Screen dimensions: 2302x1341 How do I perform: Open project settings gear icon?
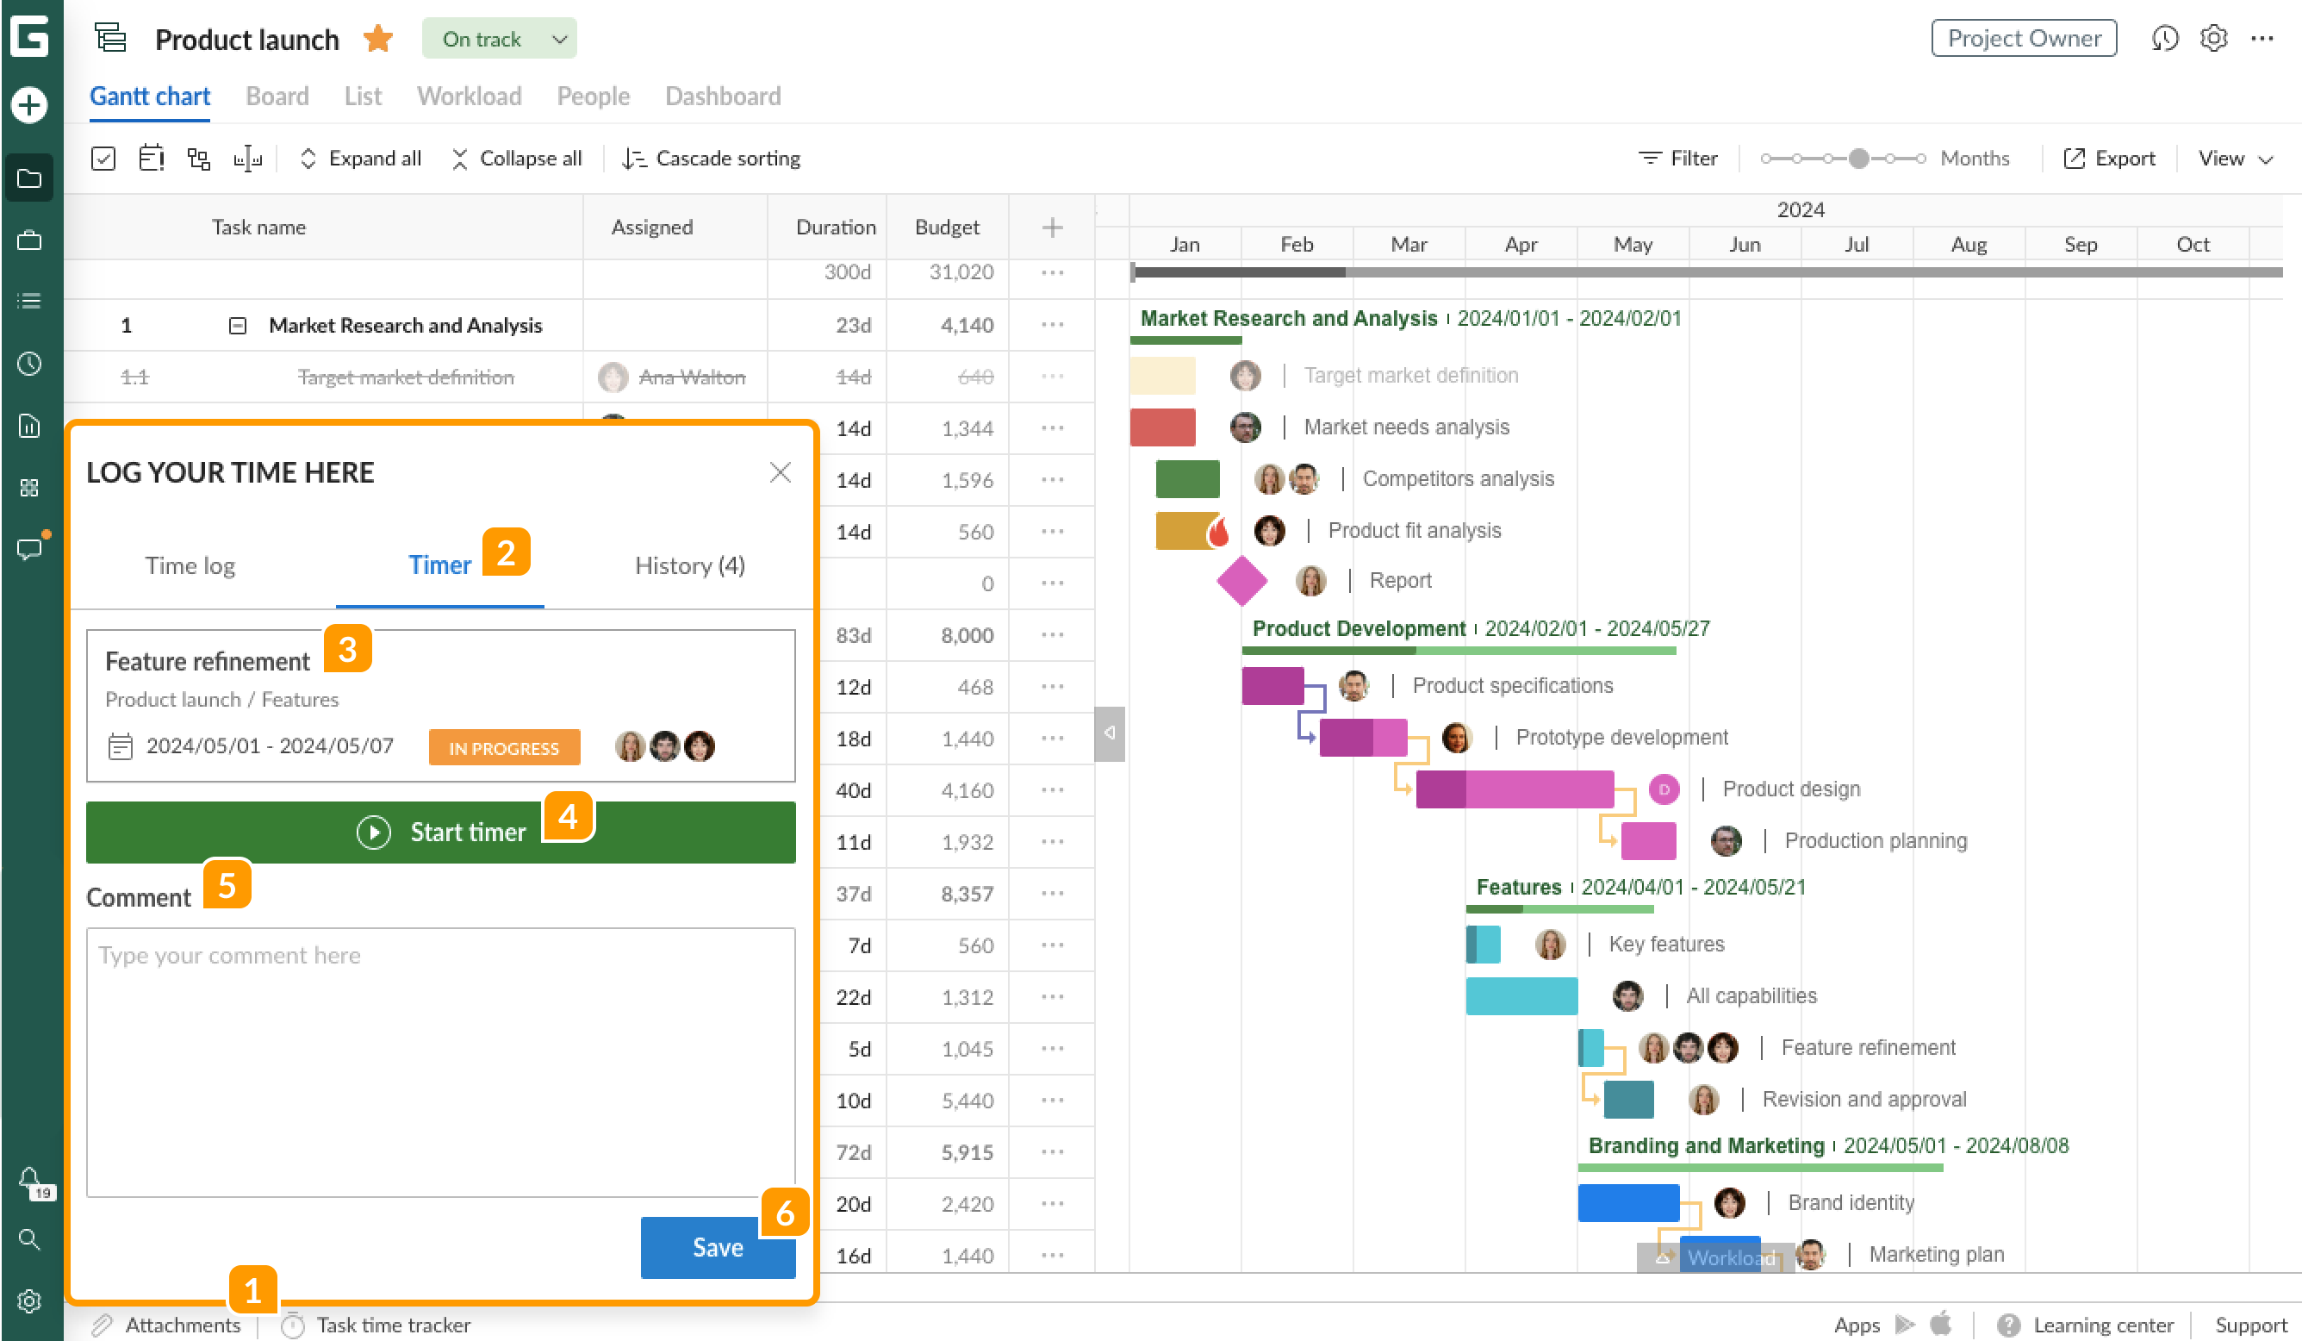click(2214, 39)
